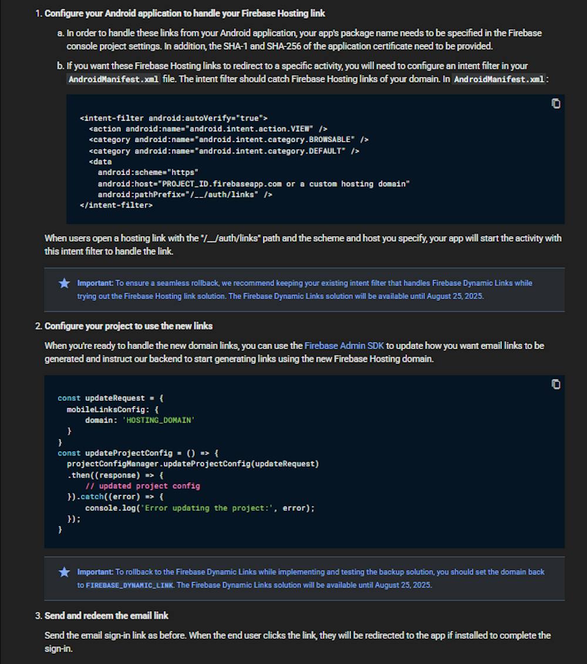Click the heading "Configure your project to use the new links"
The width and height of the screenshot is (587, 664).
coord(129,326)
